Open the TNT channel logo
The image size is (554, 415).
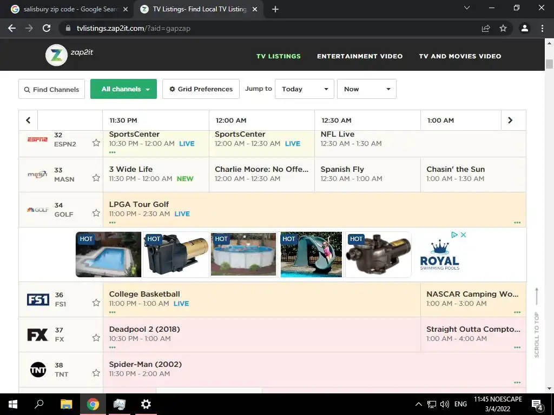(38, 370)
